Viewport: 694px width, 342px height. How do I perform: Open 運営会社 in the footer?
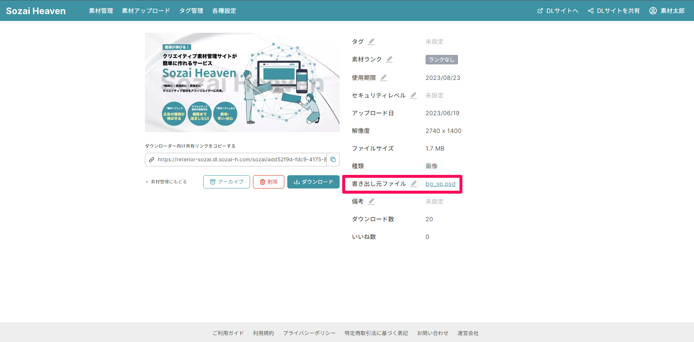click(x=468, y=333)
